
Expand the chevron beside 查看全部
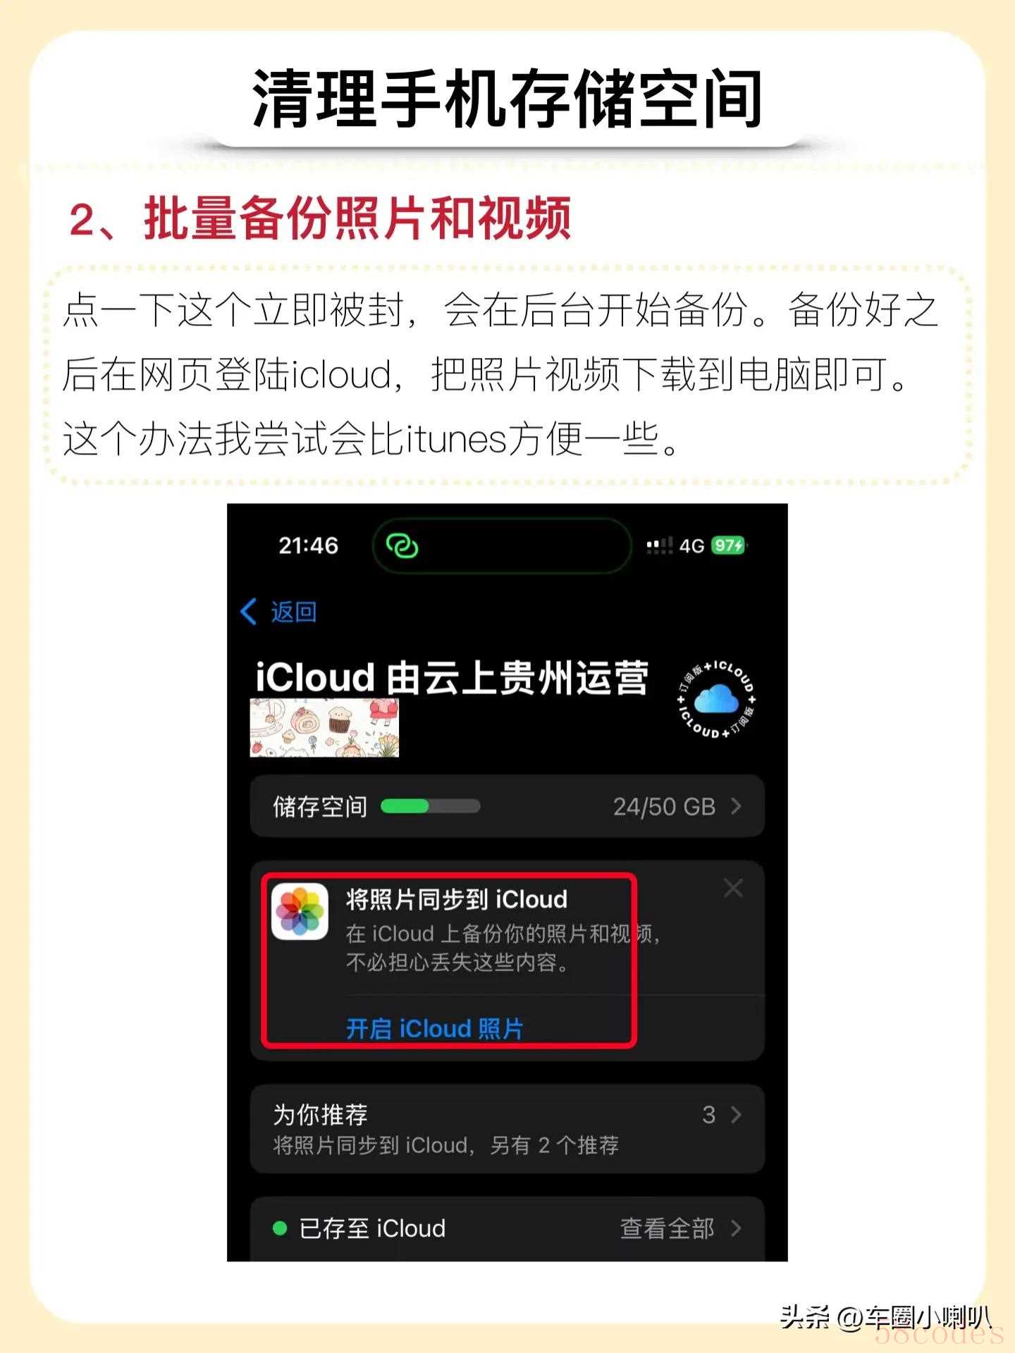(736, 1228)
